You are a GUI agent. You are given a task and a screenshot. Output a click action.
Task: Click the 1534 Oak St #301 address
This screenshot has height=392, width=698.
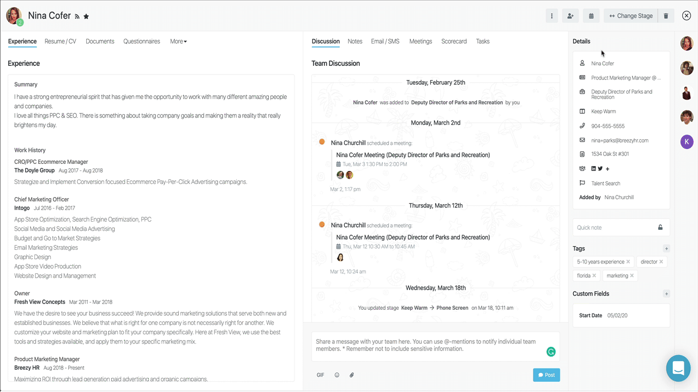pos(610,154)
